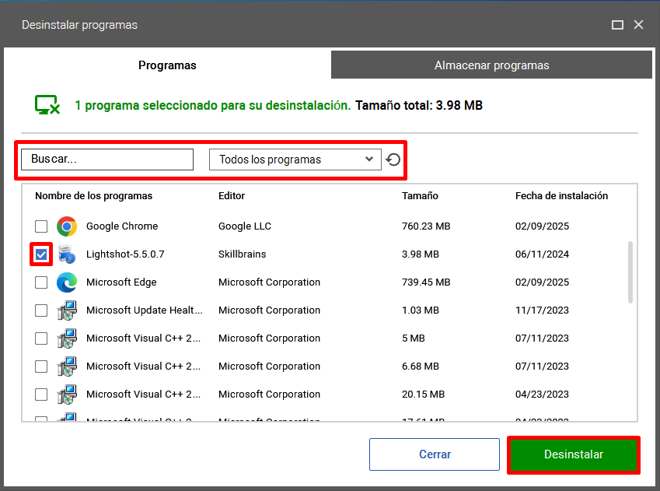The width and height of the screenshot is (660, 491).
Task: Uncheck the Lightshot-5.5.0.7 checkbox
Action: point(41,254)
